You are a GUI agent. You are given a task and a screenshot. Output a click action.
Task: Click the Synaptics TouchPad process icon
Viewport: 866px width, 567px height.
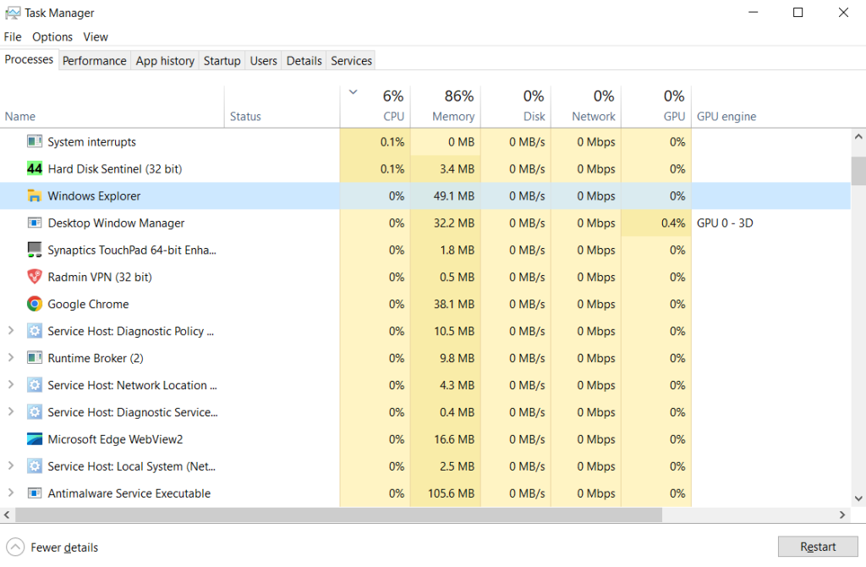35,250
